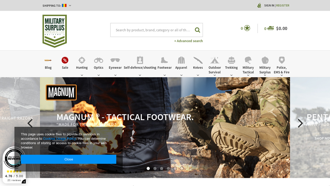Viewport: 330px width, 186px height.
Task: Expand the Knives submenu chevron
Action: click(198, 75)
